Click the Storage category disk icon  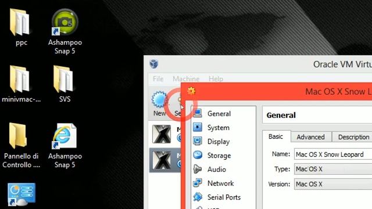(198, 155)
